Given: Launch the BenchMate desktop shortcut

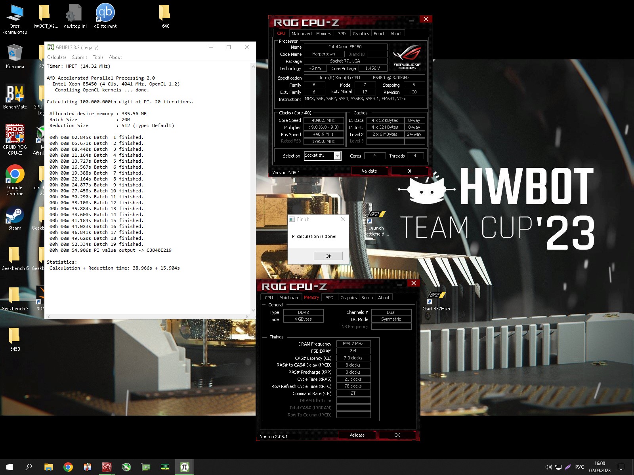Looking at the screenshot, I should point(15,97).
